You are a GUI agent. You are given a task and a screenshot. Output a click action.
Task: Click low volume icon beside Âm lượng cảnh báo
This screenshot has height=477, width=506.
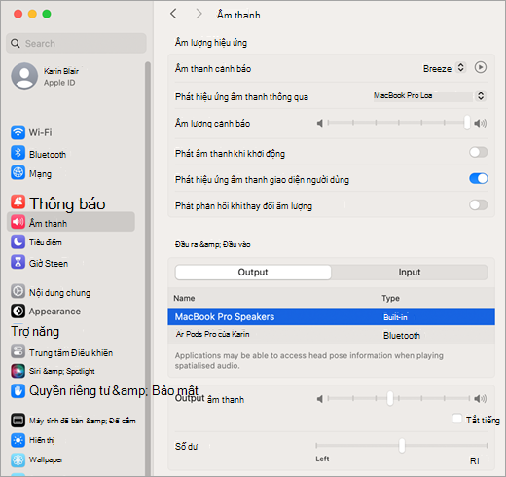[320, 123]
